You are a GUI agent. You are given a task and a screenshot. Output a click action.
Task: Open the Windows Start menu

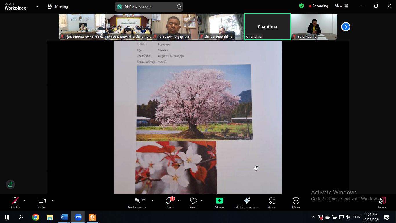[x=7, y=217]
